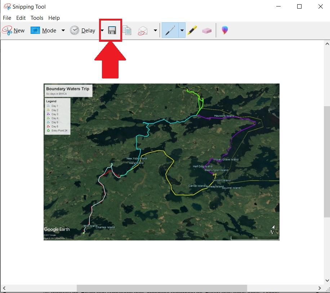Close the Snipping Tool window
The width and height of the screenshot is (330, 293).
(321, 6)
